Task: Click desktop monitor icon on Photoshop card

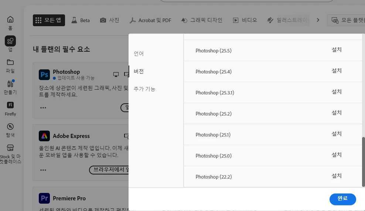Action: pyautogui.click(x=116, y=75)
